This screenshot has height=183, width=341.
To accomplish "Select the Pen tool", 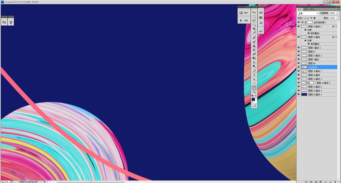I will (254, 71).
